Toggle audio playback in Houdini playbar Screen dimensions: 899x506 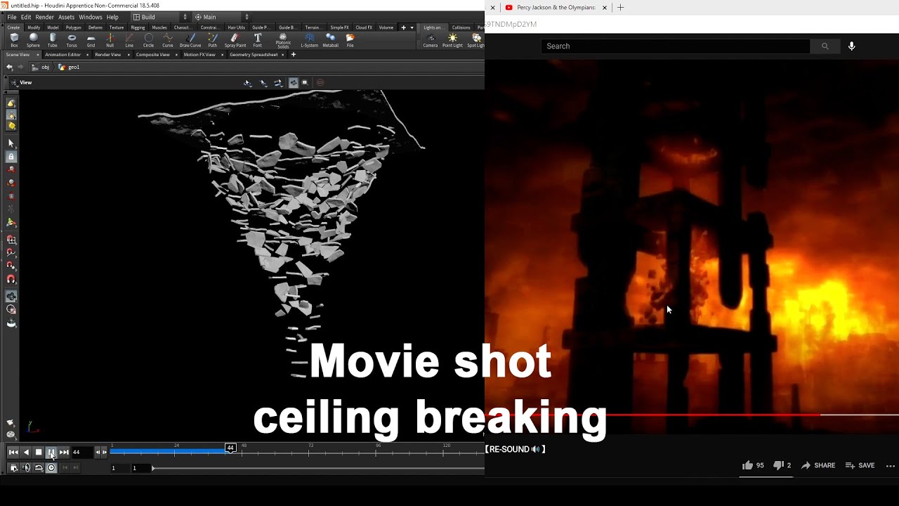[x=26, y=468]
